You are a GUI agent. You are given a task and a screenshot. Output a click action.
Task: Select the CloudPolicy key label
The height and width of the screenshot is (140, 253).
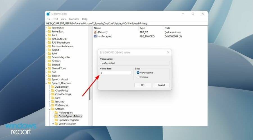pos(62,91)
